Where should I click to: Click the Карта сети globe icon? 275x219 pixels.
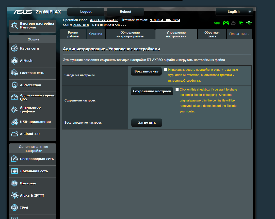click(x=14, y=48)
